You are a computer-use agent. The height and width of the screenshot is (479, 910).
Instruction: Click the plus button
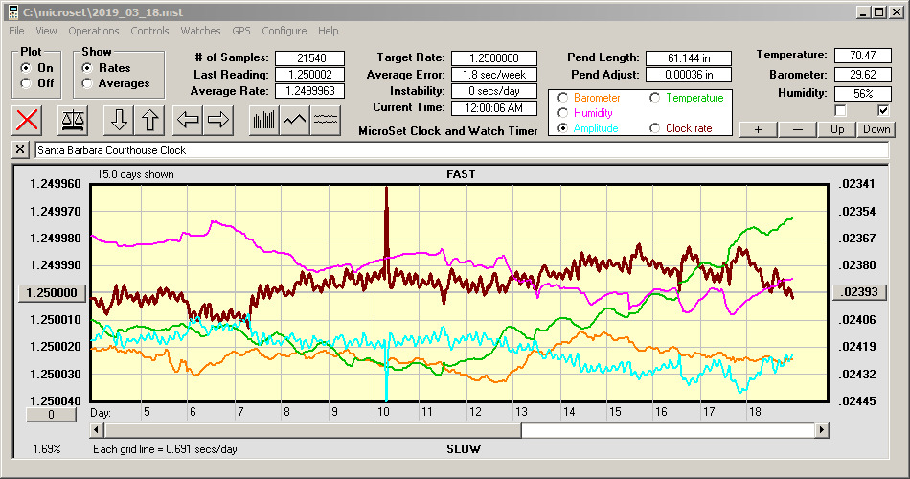[x=758, y=129]
